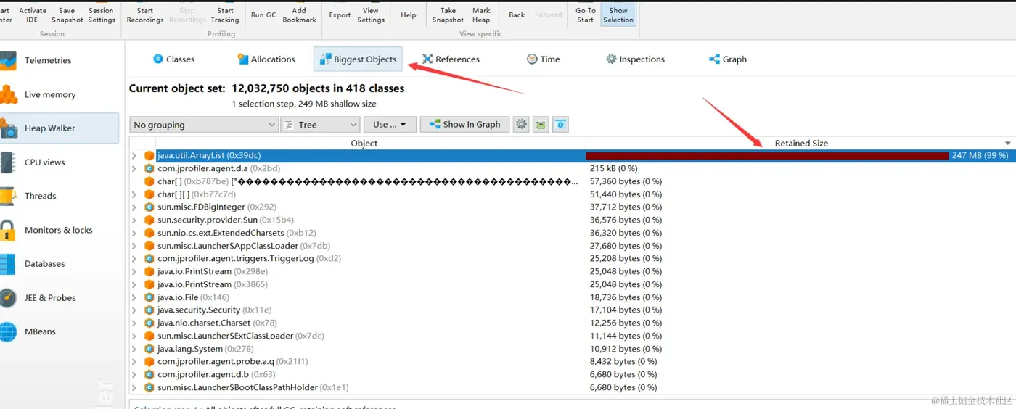Viewport: 1016px width, 409px height.
Task: Switch to the Inspections view
Action: [636, 59]
